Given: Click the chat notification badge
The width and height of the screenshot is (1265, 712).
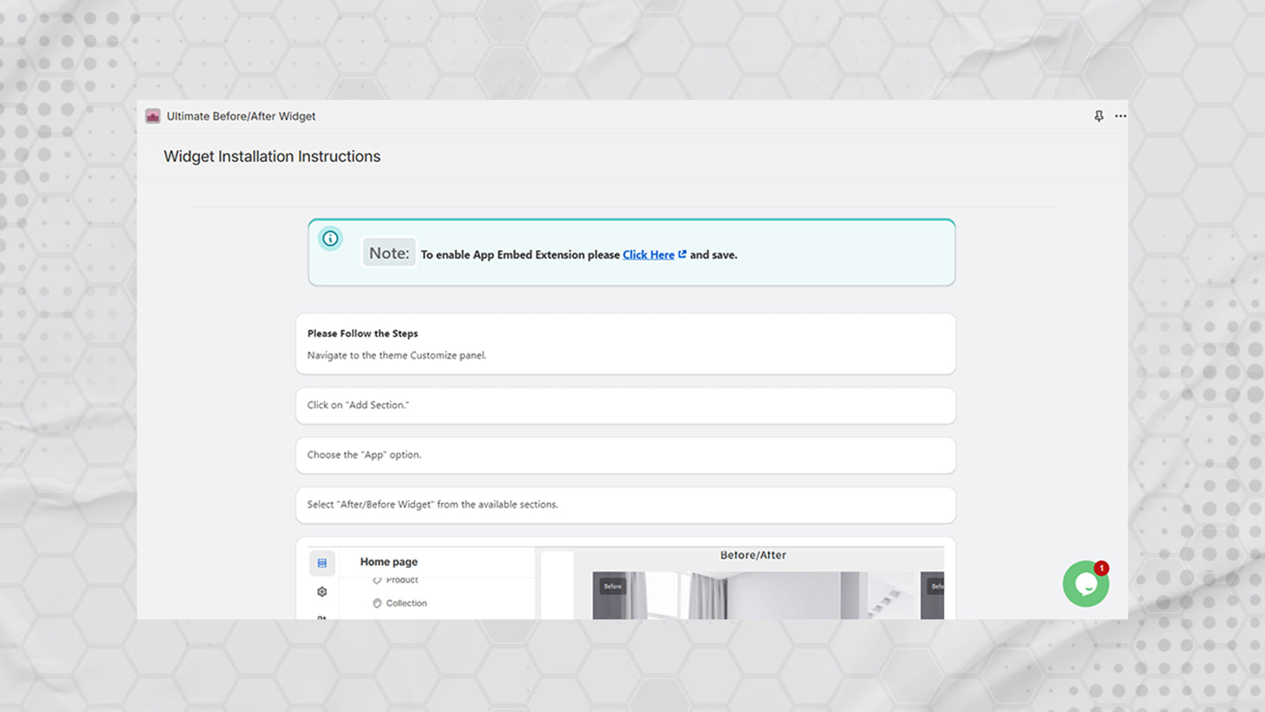Looking at the screenshot, I should [1101, 567].
